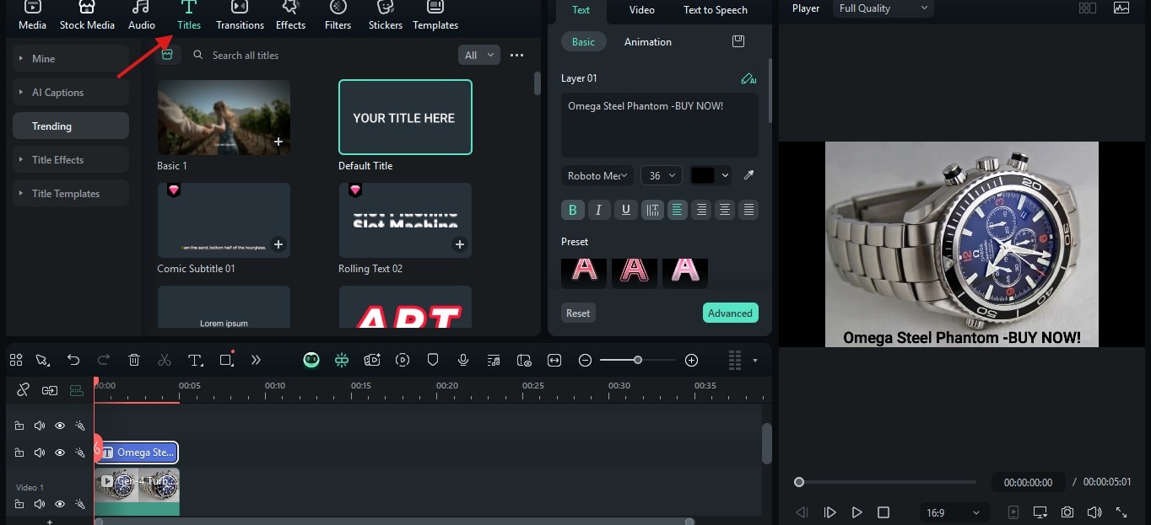Pick a color with the eyedropper
The width and height of the screenshot is (1151, 525).
tap(748, 175)
